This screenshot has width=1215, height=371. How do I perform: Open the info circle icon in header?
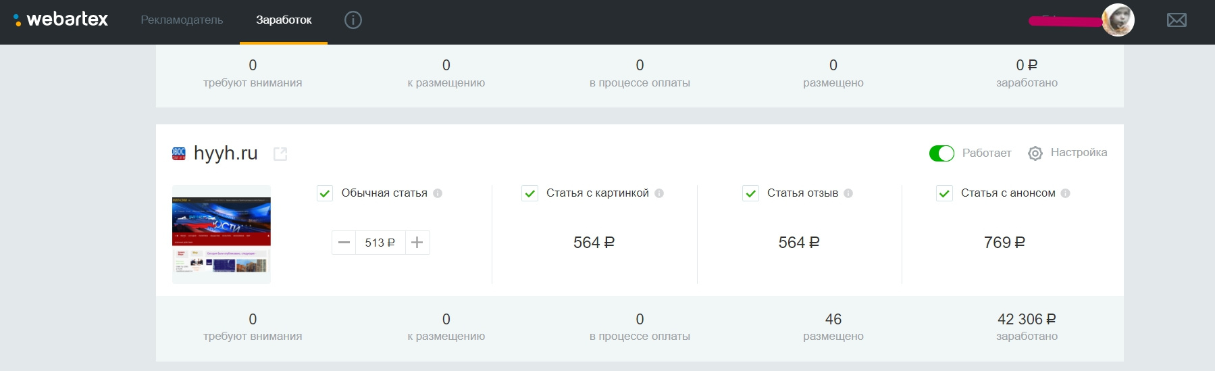[353, 20]
